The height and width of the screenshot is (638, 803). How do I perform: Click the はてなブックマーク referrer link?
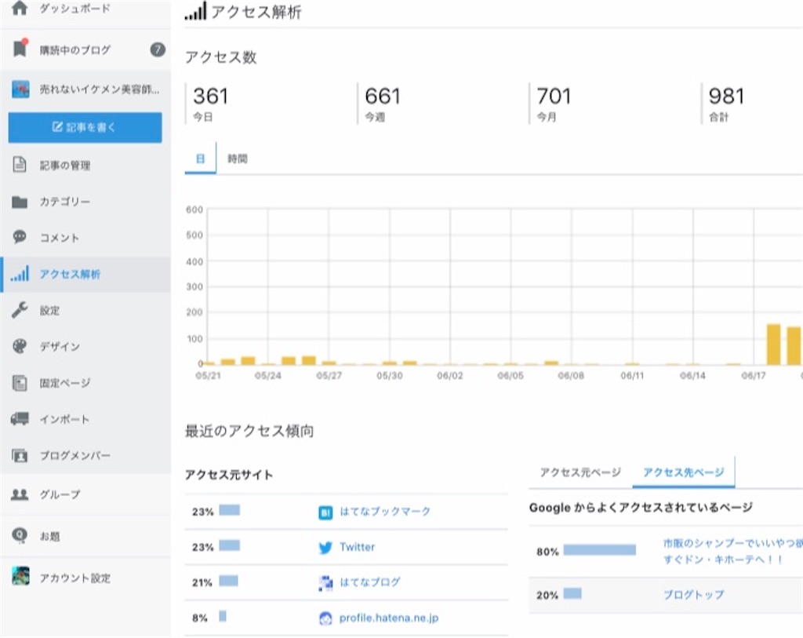click(385, 512)
